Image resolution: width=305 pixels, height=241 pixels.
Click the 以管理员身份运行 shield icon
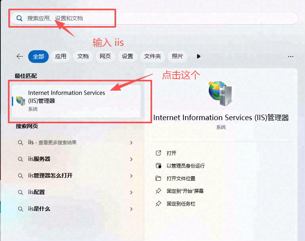pyautogui.click(x=158, y=166)
